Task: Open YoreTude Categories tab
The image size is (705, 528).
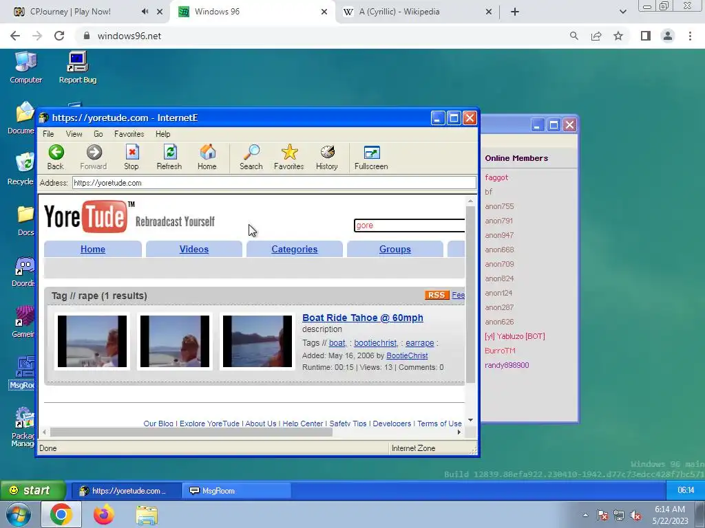Action: coord(295,249)
